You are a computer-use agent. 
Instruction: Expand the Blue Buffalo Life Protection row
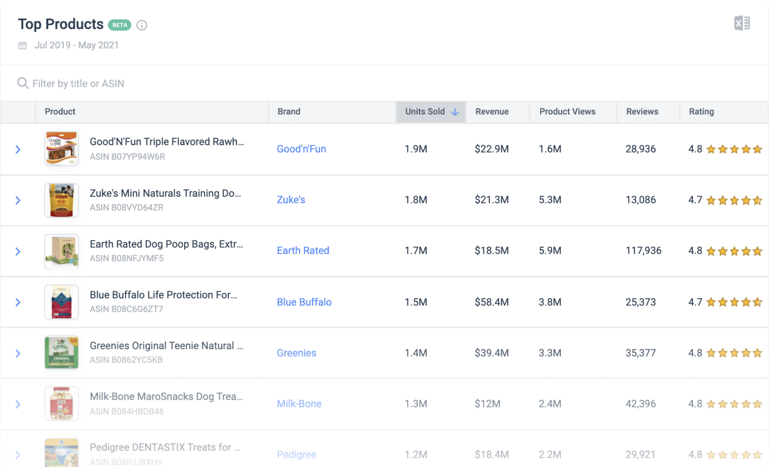18,302
